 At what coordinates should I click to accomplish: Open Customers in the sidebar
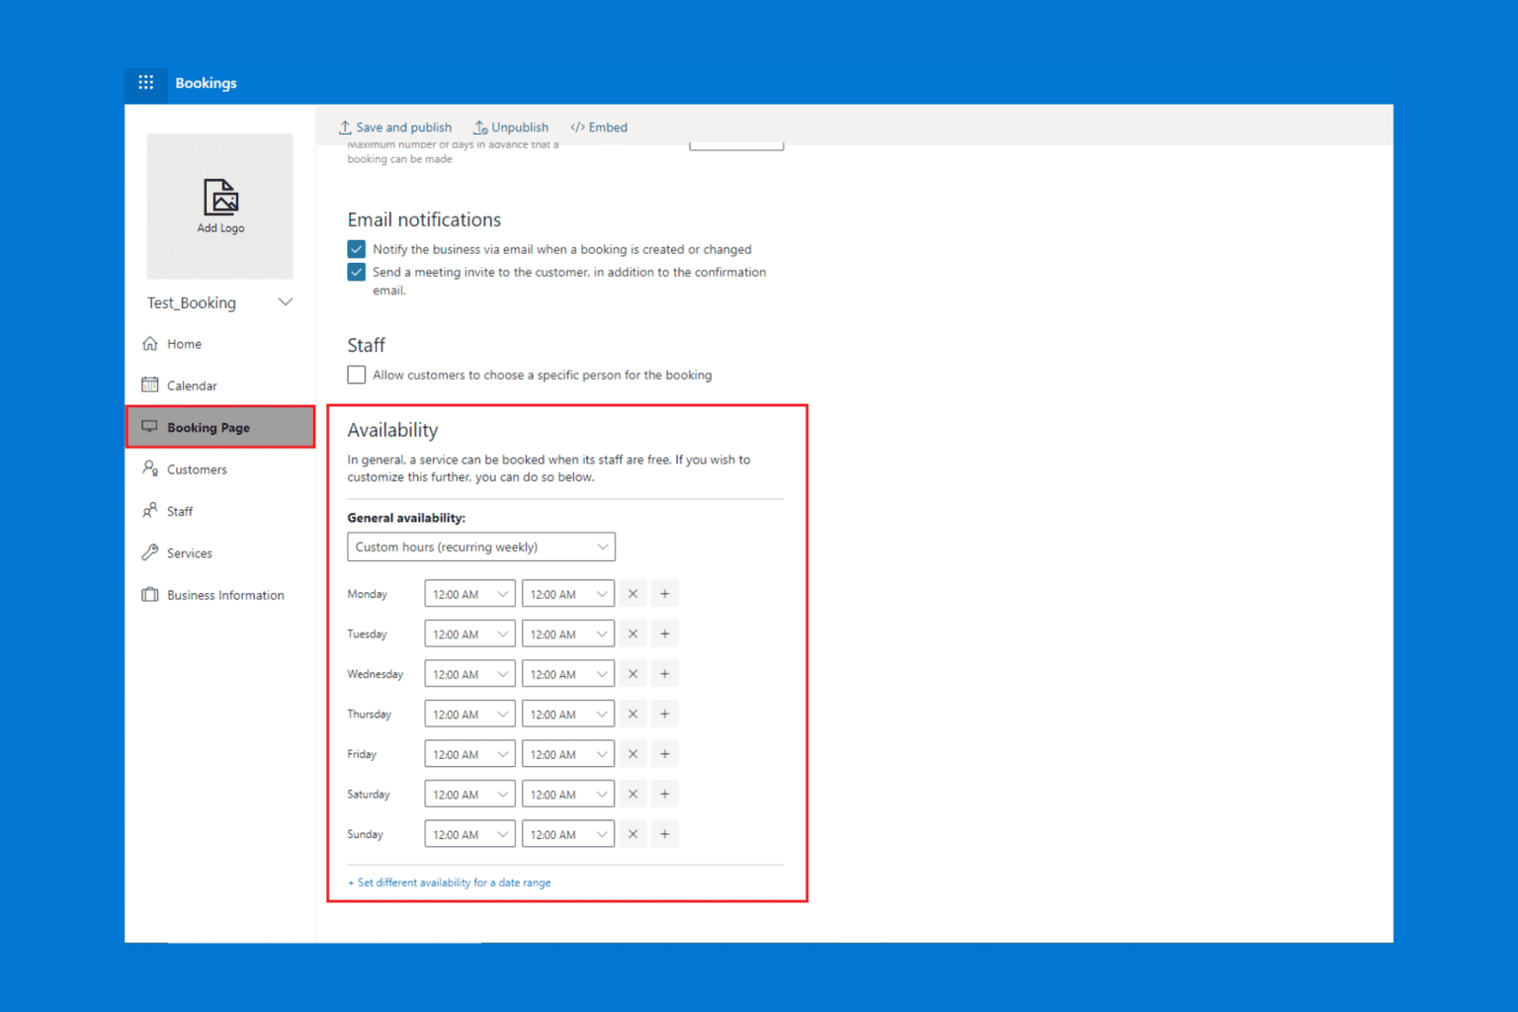219,469
